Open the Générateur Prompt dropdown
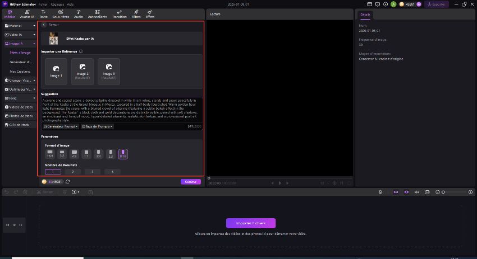Image resolution: width=477 pixels, height=259 pixels. (x=61, y=126)
